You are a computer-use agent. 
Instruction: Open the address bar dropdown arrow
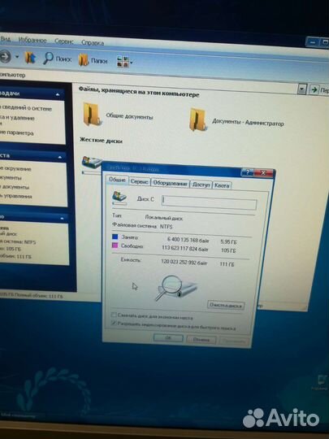coord(302,89)
